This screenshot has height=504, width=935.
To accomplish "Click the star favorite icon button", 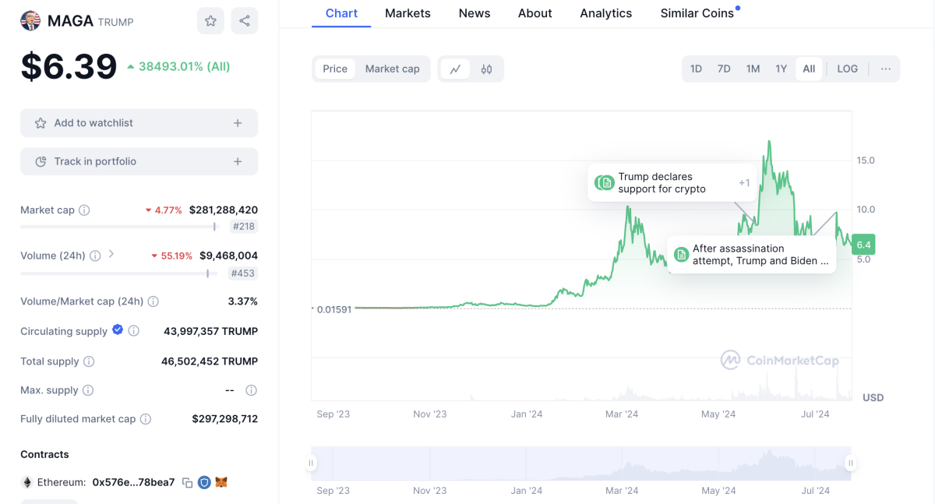I will (x=210, y=21).
